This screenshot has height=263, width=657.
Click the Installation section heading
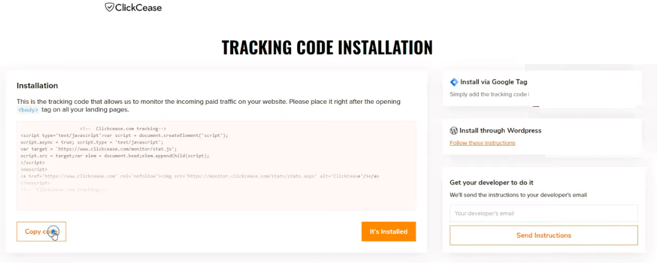pyautogui.click(x=37, y=86)
